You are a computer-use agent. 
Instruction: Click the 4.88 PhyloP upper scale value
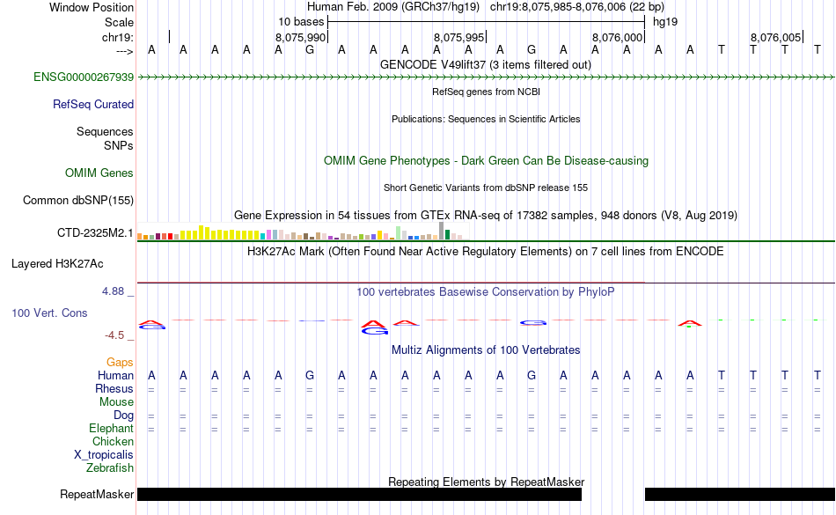click(x=113, y=291)
